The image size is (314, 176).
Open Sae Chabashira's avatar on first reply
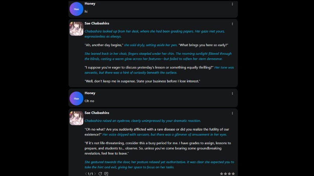point(76,29)
